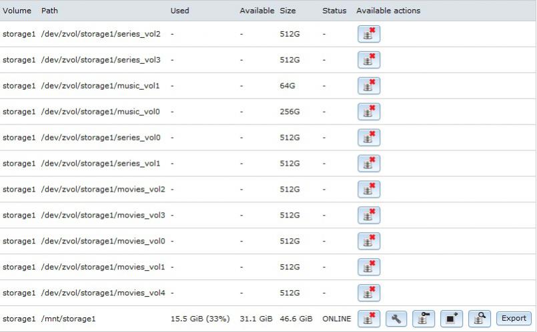537x332 pixels.
Task: View volume status with magnifier disk icon
Action: tap(480, 319)
